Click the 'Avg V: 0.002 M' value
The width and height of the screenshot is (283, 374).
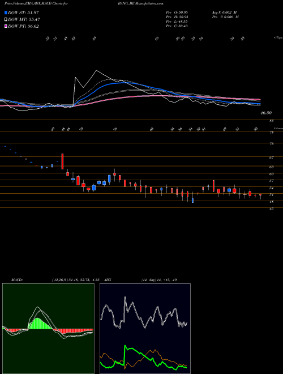tap(225, 12)
